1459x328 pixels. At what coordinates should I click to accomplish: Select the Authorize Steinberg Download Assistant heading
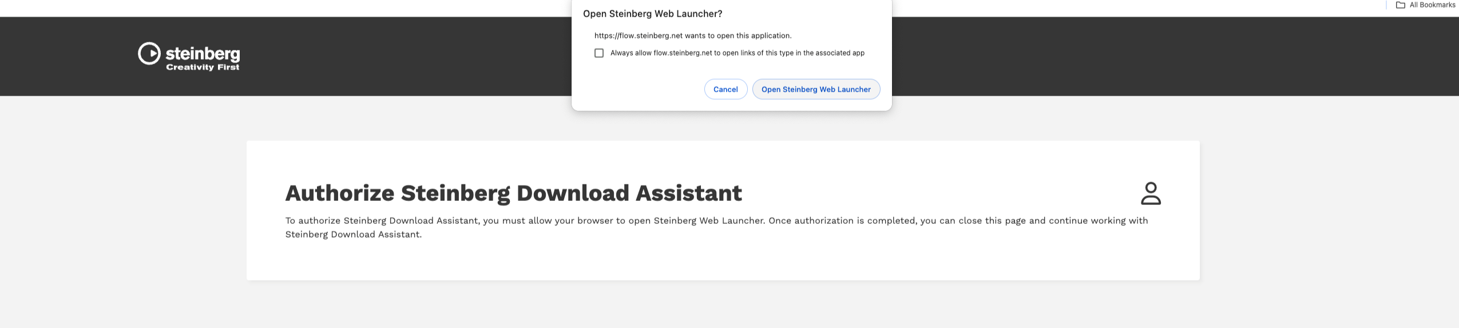(513, 193)
